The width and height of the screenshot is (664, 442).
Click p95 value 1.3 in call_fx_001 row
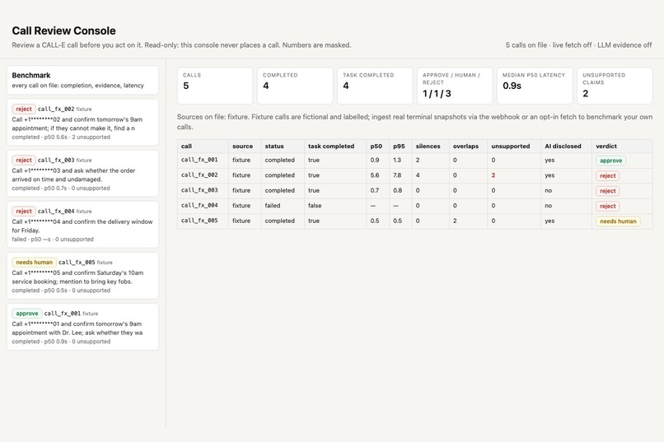click(397, 160)
